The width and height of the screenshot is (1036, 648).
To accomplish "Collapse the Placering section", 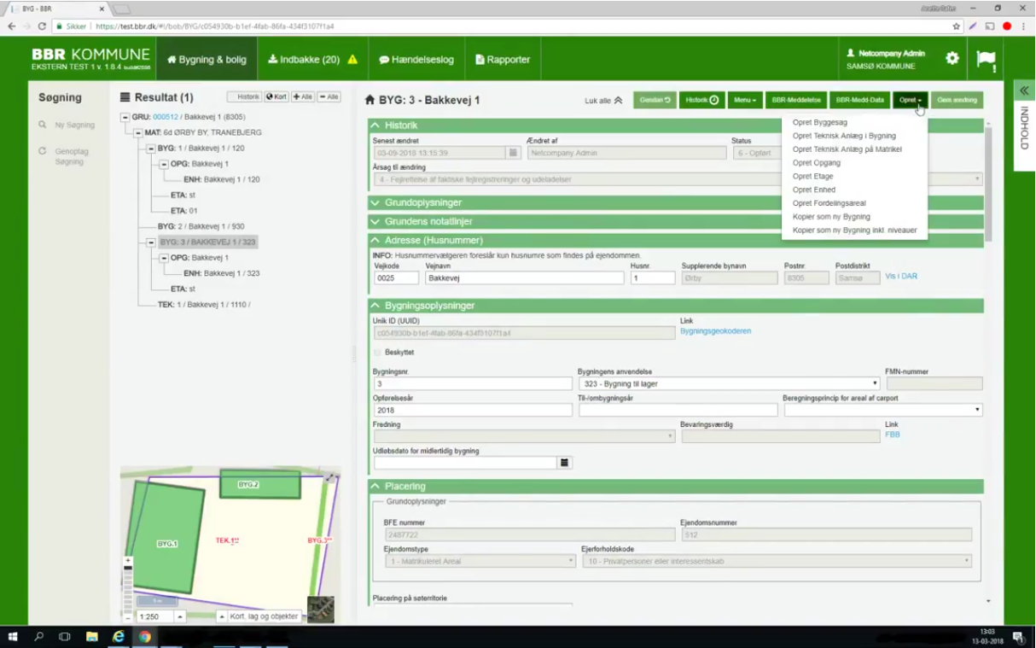I will pos(375,487).
